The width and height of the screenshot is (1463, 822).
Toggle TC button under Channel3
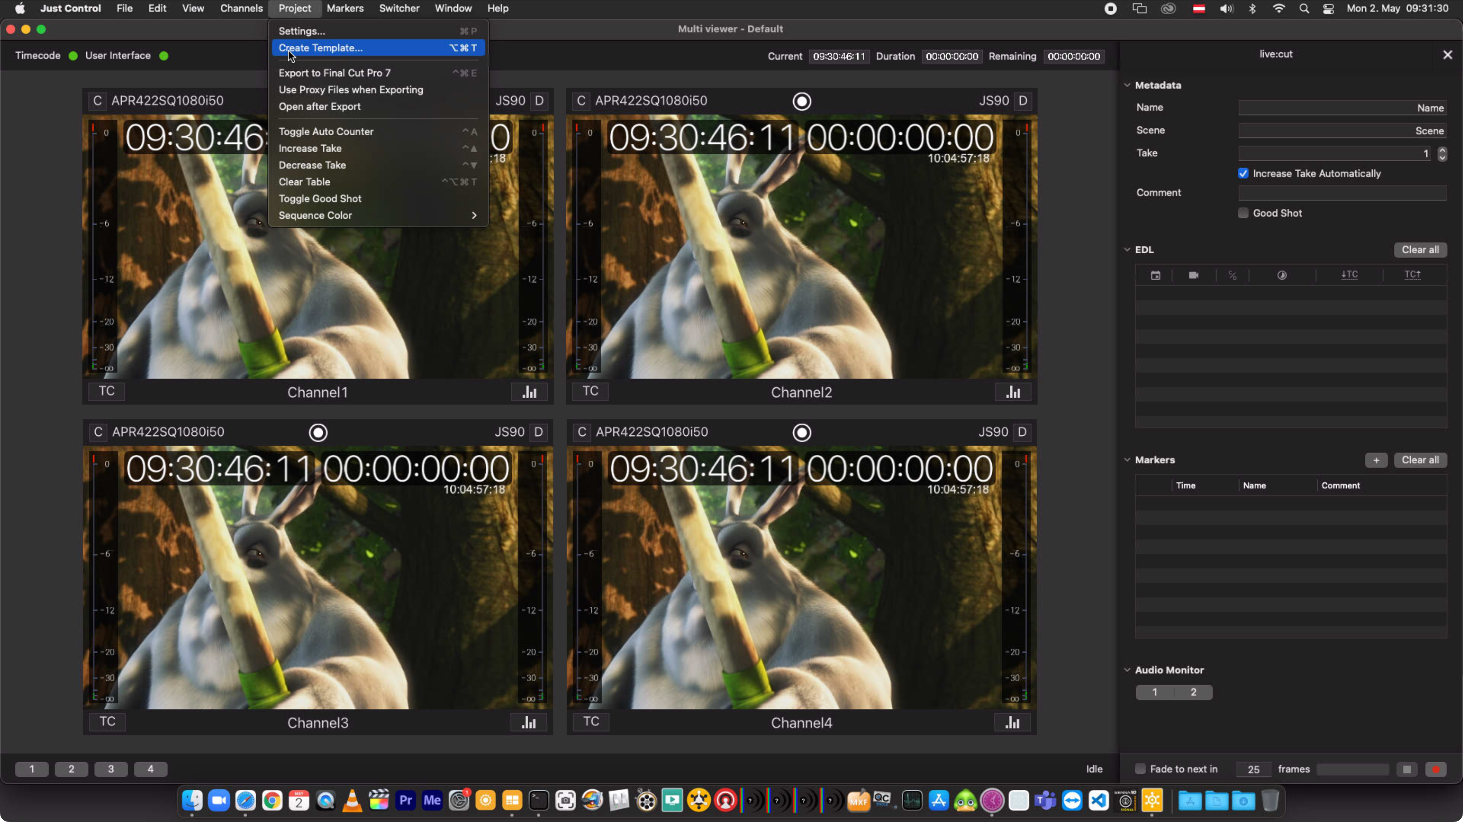point(107,722)
